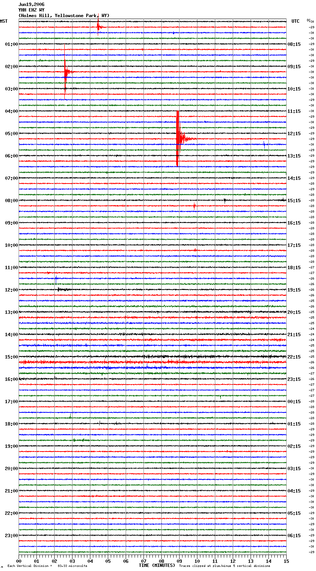Select the 01:00 MST time label
The height and width of the screenshot is (571, 316).
pos(12,44)
